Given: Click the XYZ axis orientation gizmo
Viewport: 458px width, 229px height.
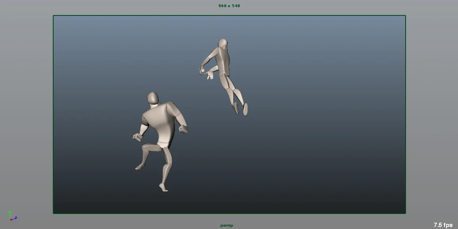Looking at the screenshot, I should 12,216.
